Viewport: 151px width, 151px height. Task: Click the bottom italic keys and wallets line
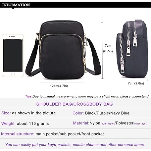[x=75, y=145]
